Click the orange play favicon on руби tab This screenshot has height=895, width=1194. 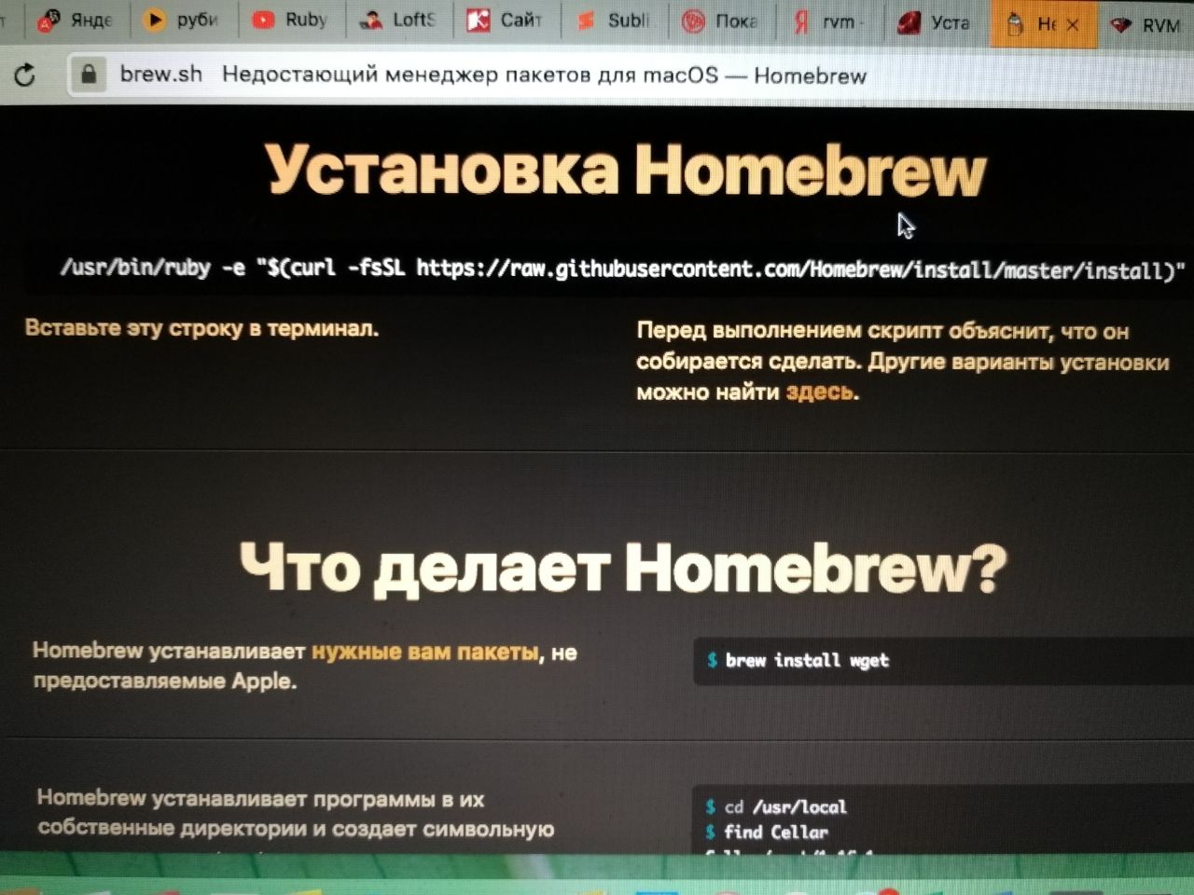pos(155,20)
